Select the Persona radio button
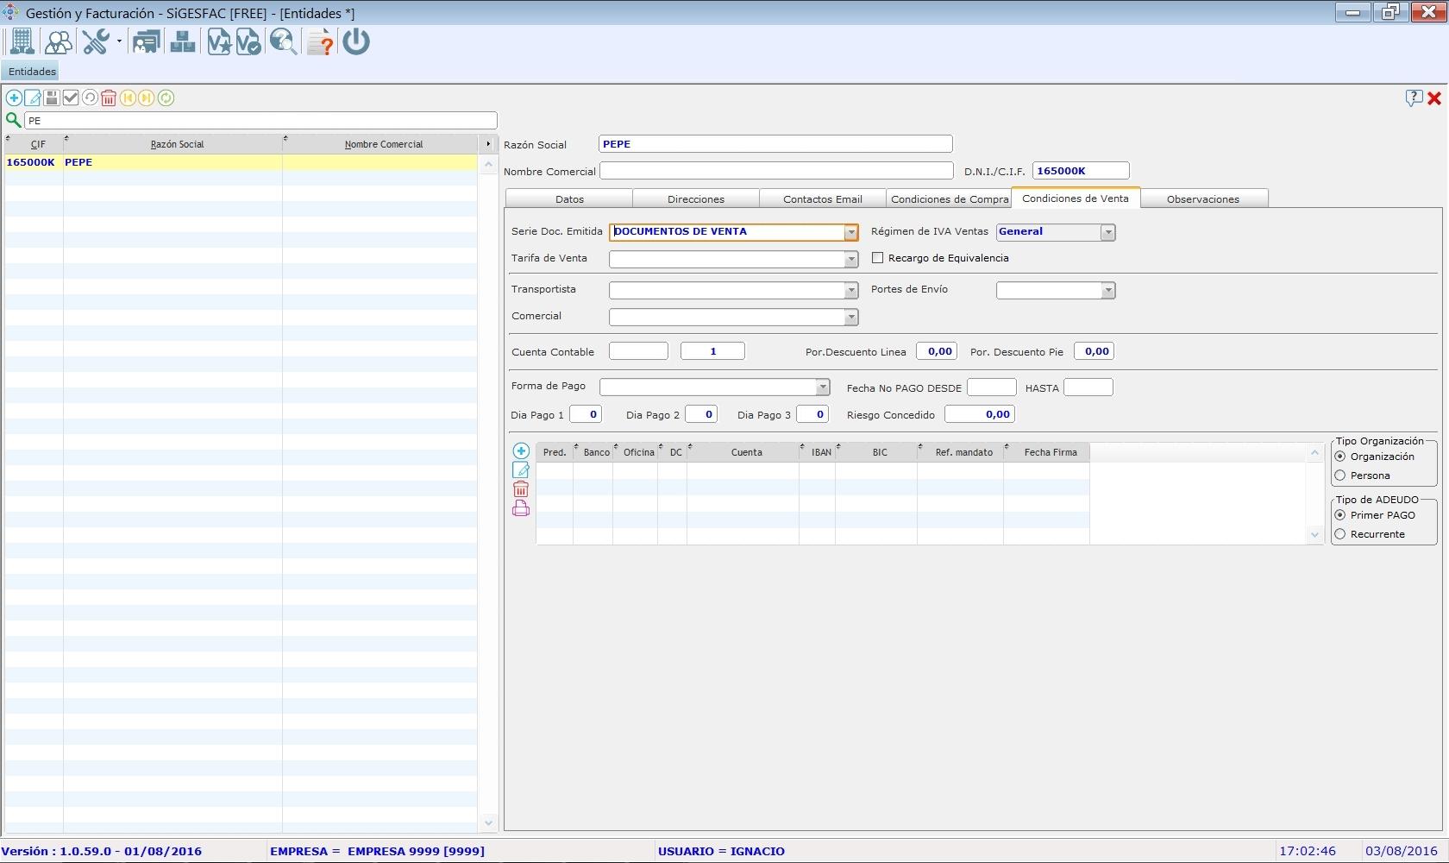 [1339, 475]
